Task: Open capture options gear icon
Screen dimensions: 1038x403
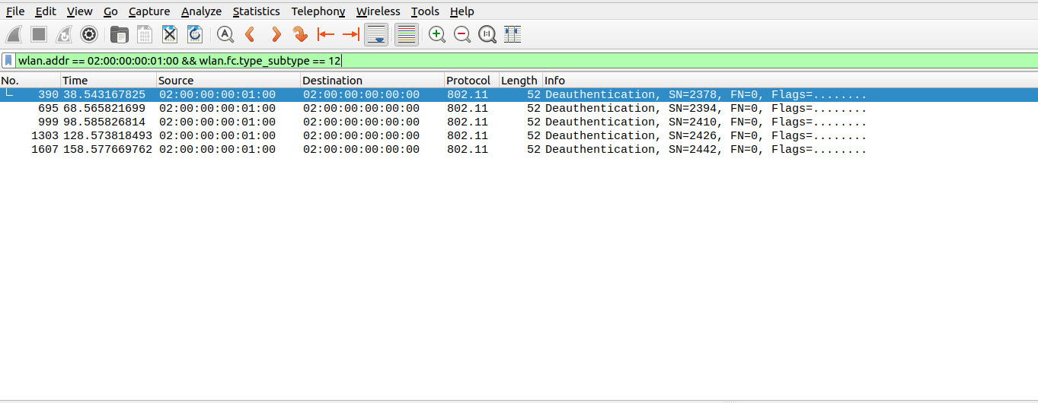Action: (x=89, y=34)
